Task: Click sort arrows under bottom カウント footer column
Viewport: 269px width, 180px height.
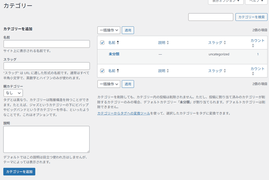Action: pyautogui.click(x=253, y=74)
